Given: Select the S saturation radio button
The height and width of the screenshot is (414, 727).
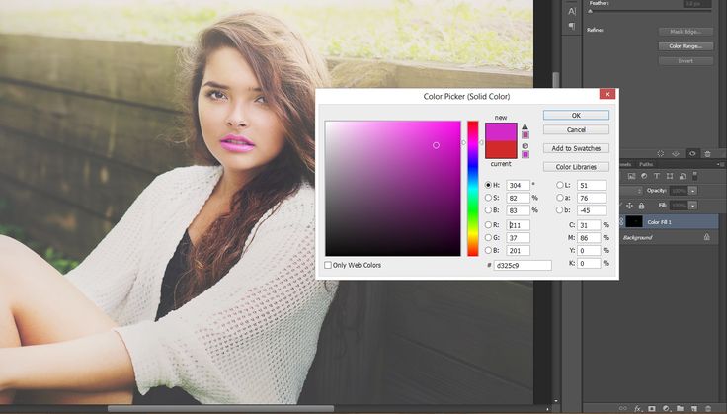Looking at the screenshot, I should pyautogui.click(x=488, y=198).
